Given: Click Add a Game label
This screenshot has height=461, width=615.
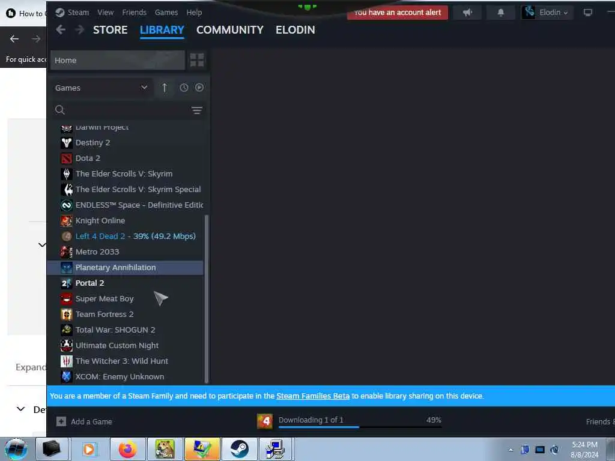Looking at the screenshot, I should 91,422.
